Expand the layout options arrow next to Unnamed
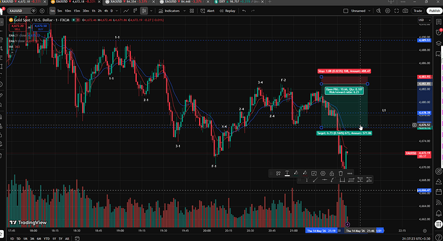 [369, 11]
